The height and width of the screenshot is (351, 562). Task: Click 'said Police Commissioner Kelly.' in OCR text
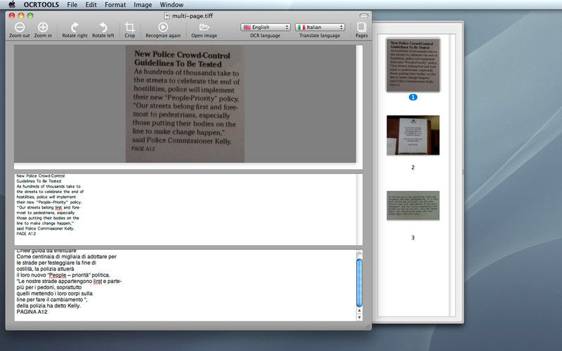(x=46, y=229)
